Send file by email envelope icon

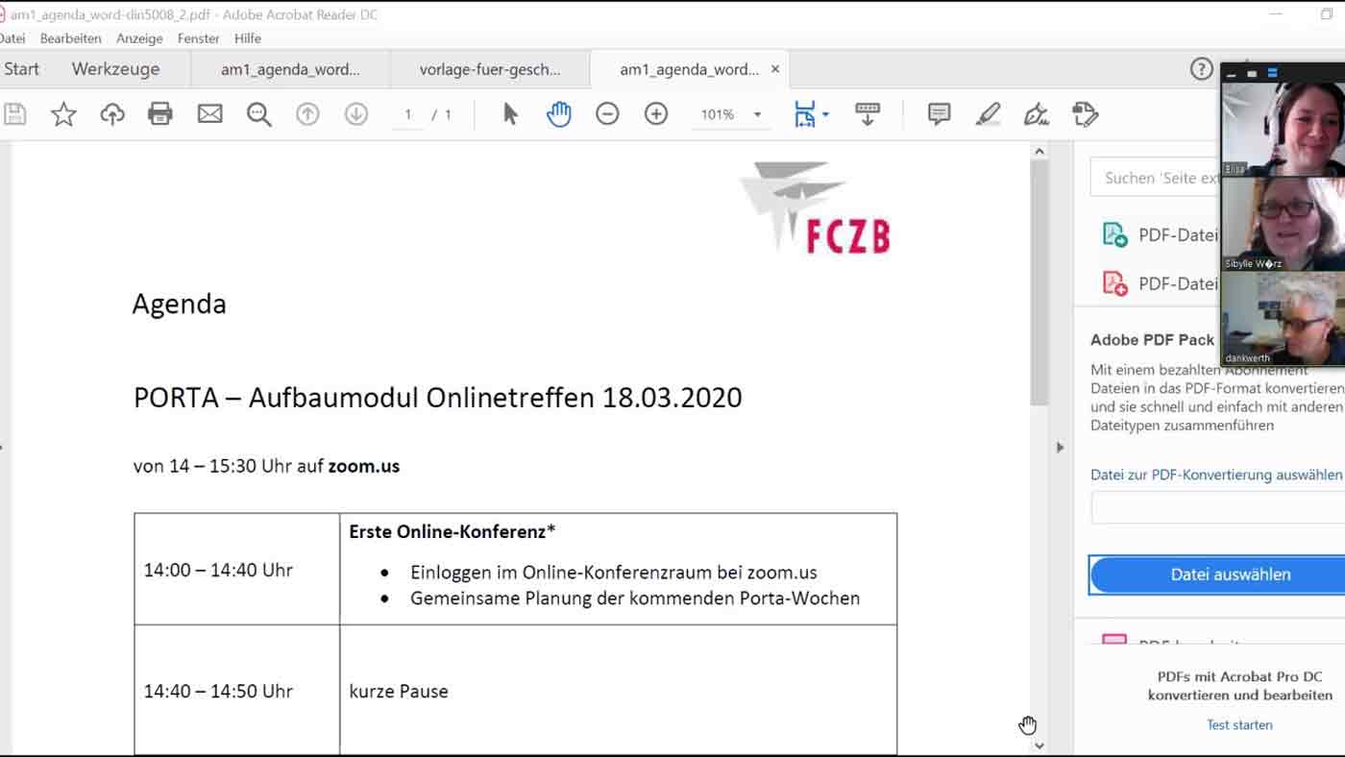209,114
